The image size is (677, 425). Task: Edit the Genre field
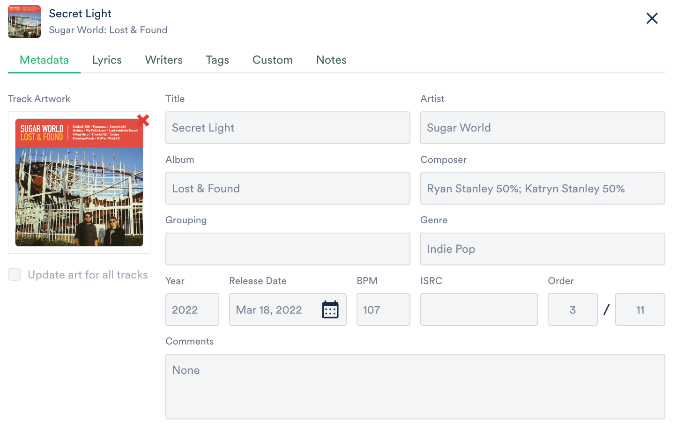point(543,249)
